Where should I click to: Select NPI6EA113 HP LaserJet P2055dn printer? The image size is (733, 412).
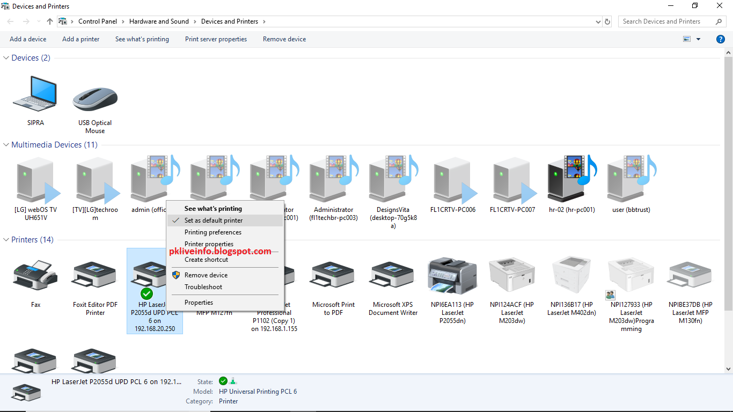point(452,275)
